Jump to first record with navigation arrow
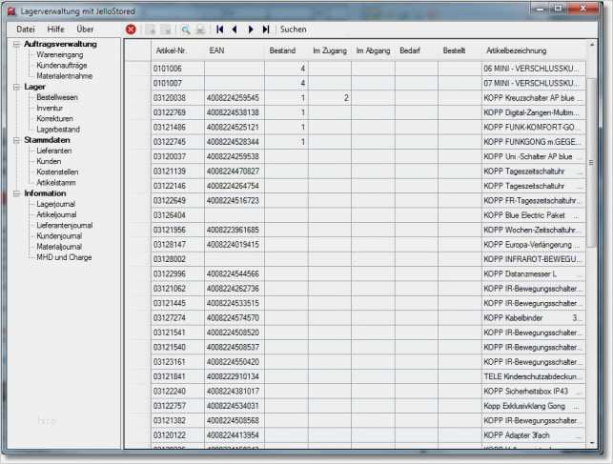 click(x=220, y=30)
